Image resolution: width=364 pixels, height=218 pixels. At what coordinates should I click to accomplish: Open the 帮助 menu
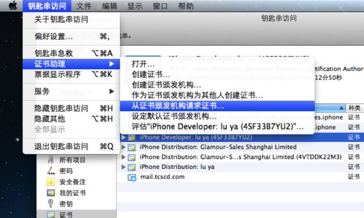186,6
